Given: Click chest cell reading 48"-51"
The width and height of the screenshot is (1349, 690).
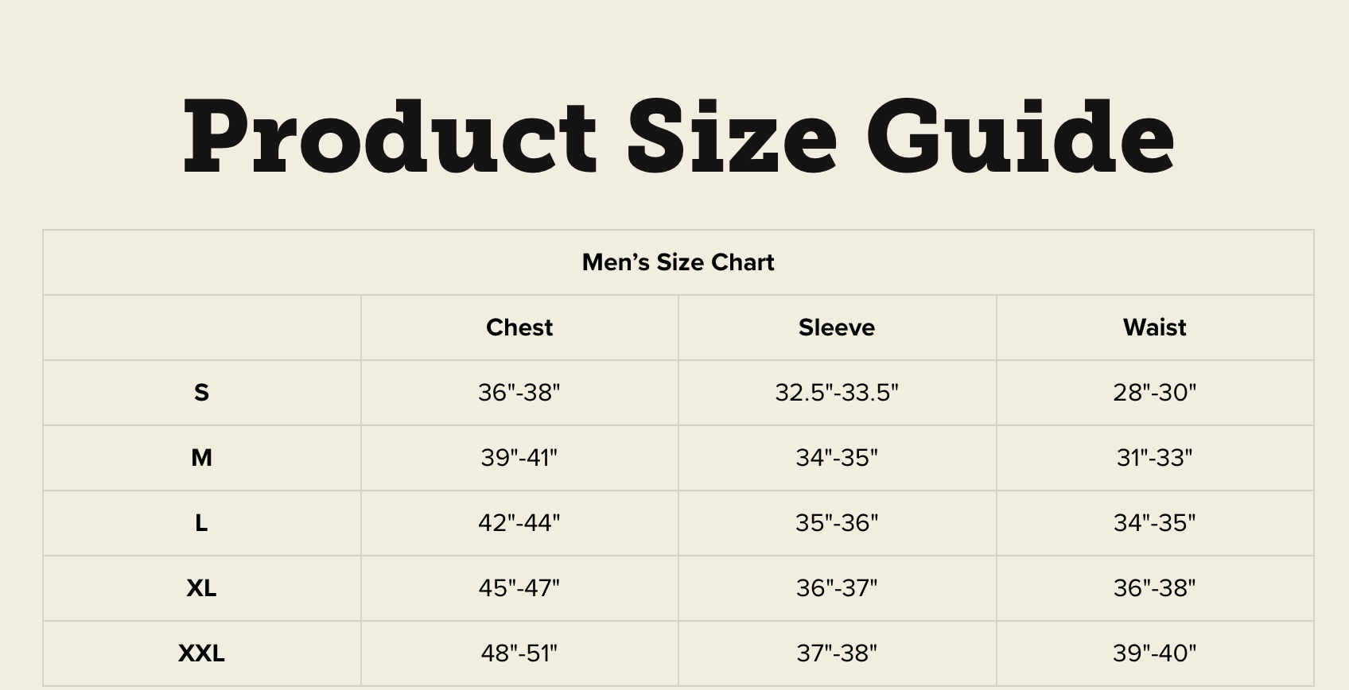Looking at the screenshot, I should (x=519, y=653).
